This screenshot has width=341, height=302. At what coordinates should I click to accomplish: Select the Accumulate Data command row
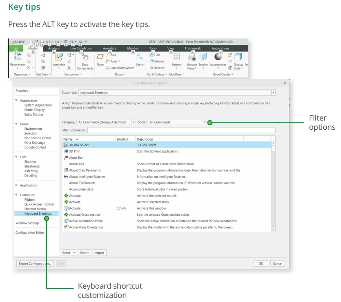pos(167,189)
